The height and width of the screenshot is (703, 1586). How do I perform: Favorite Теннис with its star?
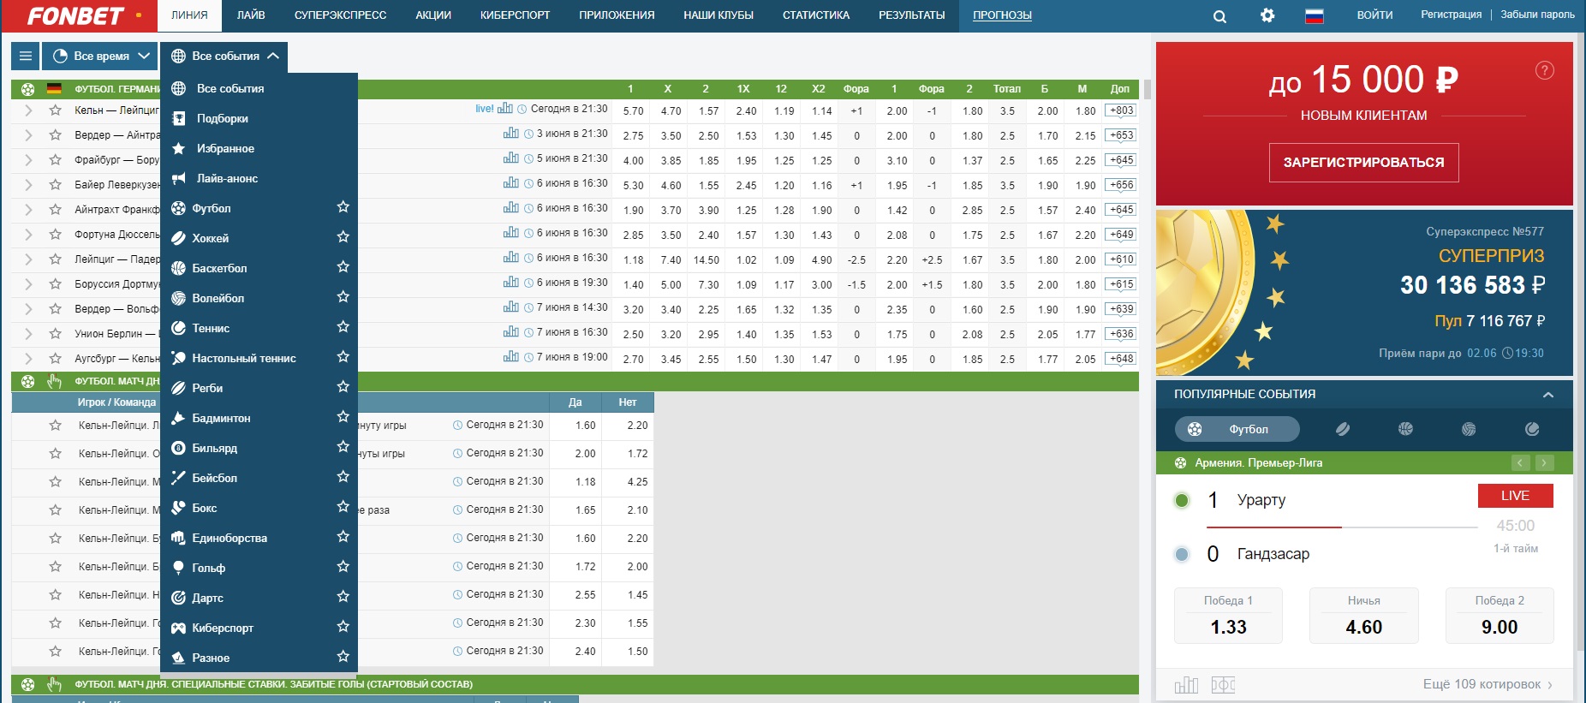coord(343,327)
